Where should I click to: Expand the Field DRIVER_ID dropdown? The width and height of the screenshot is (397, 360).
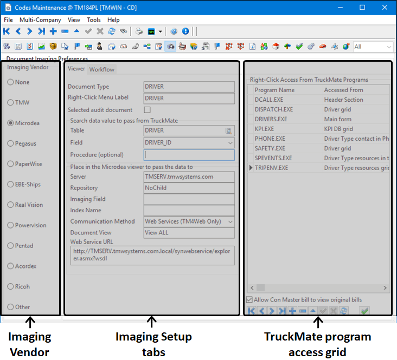tap(230, 143)
